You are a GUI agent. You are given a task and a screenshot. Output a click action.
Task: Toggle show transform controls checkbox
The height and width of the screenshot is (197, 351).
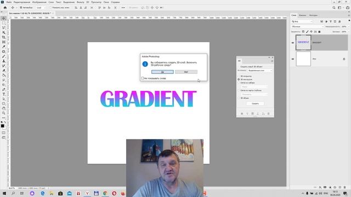tap(50, 8)
